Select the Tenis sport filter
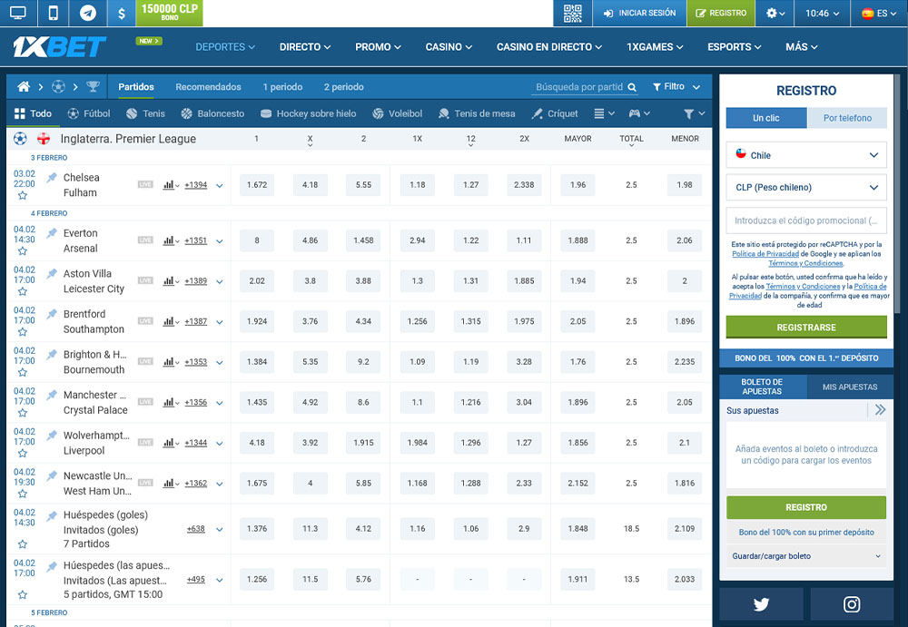 [x=146, y=113]
